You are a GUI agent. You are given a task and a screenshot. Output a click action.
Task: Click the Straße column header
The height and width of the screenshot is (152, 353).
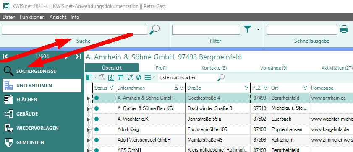pyautogui.click(x=218, y=88)
